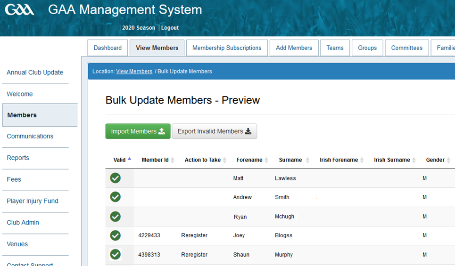The height and width of the screenshot is (266, 455).
Task: Click valid checkmark icon for Matt Lawless
Action: coord(116,178)
